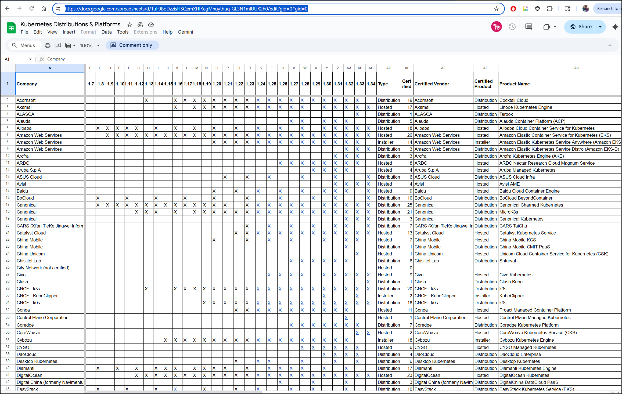Image resolution: width=622 pixels, height=394 pixels.
Task: Bookmark this page with star icon
Action: click(496, 9)
